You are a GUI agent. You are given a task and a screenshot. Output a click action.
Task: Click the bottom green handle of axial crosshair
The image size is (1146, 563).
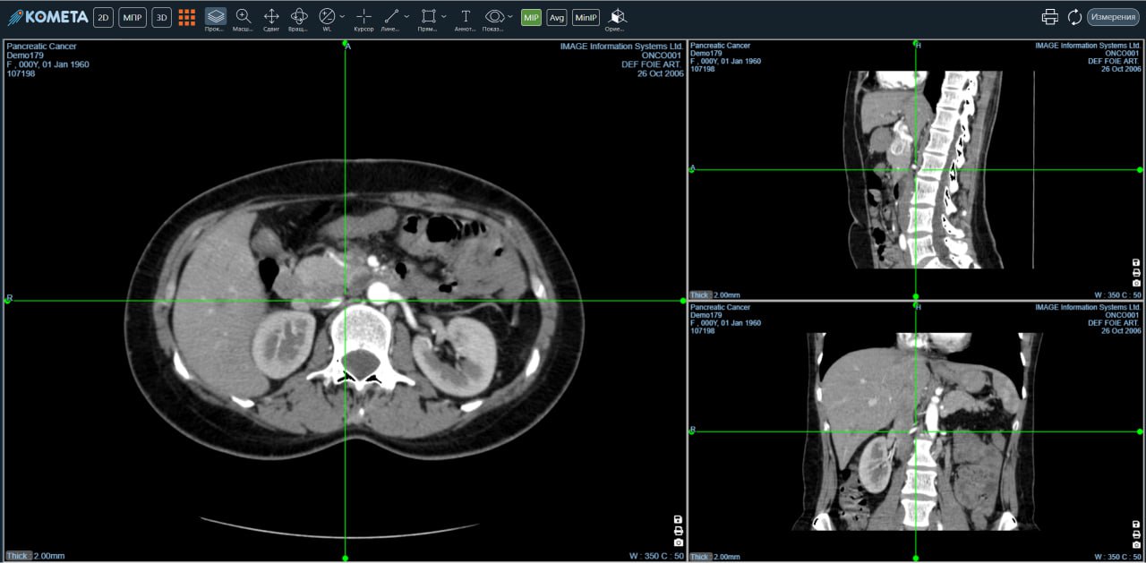pos(345,558)
